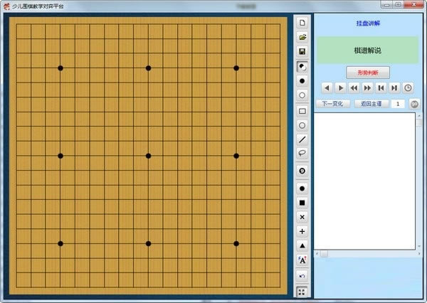Click the round go button

tap(414, 104)
